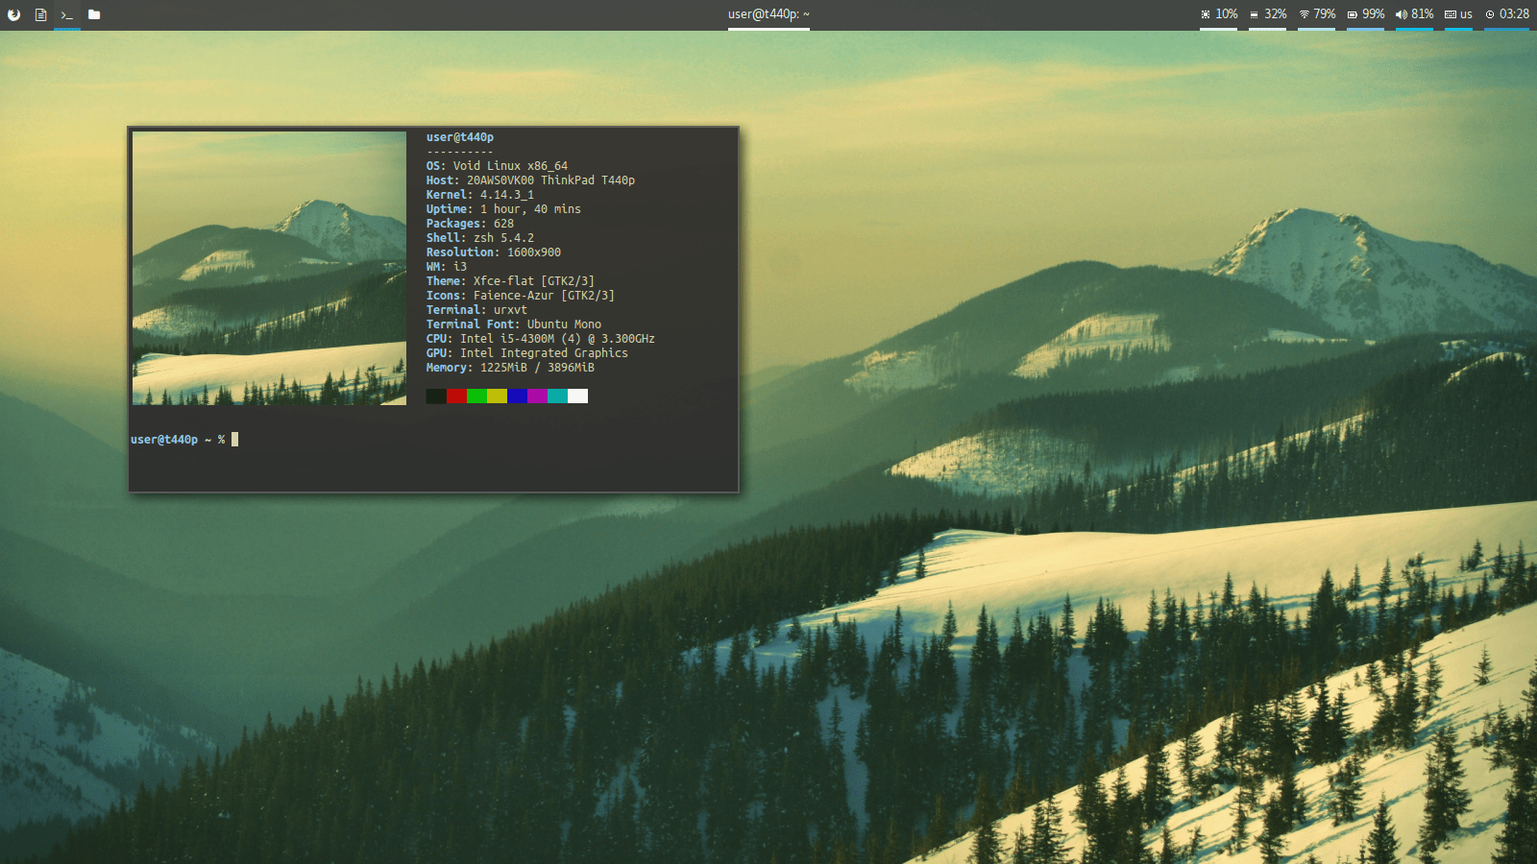
Task: Click the yellow color block in terminal
Action: coord(497,396)
